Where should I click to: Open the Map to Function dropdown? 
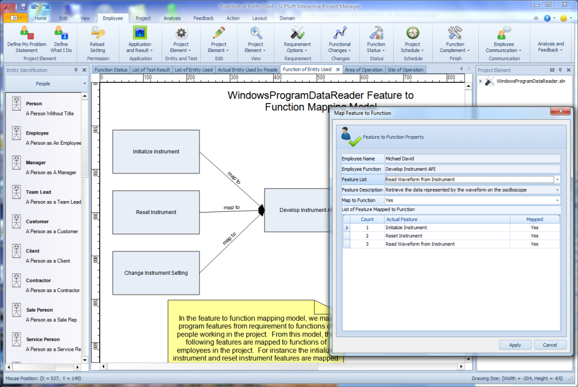[x=557, y=200]
